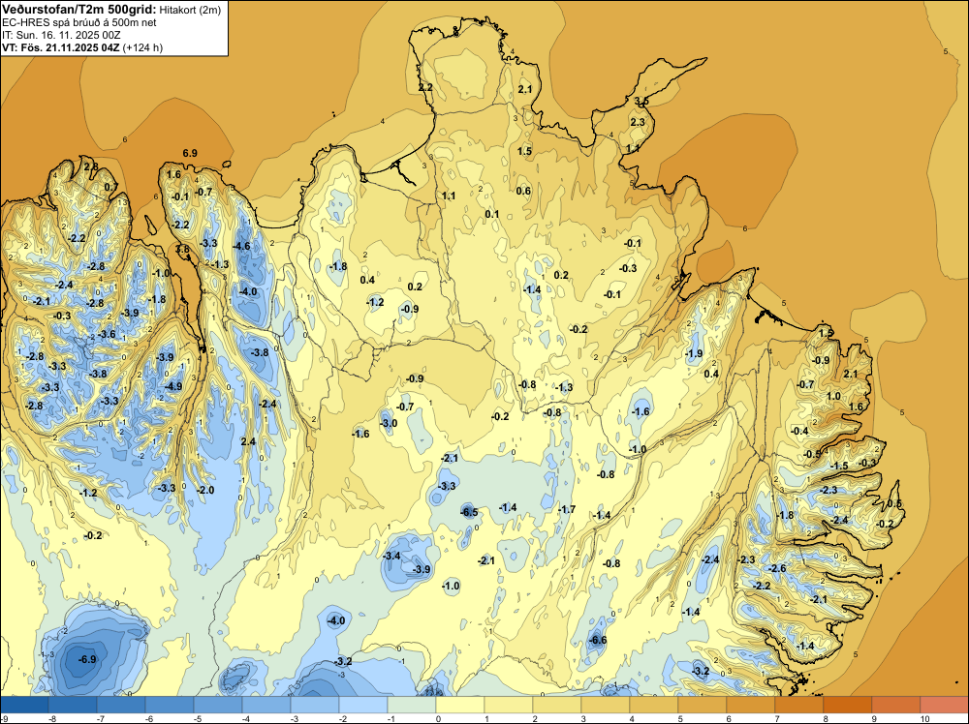The height and width of the screenshot is (724, 969).
Task: Click the legend tick label -8
Action: pyautogui.click(x=52, y=718)
